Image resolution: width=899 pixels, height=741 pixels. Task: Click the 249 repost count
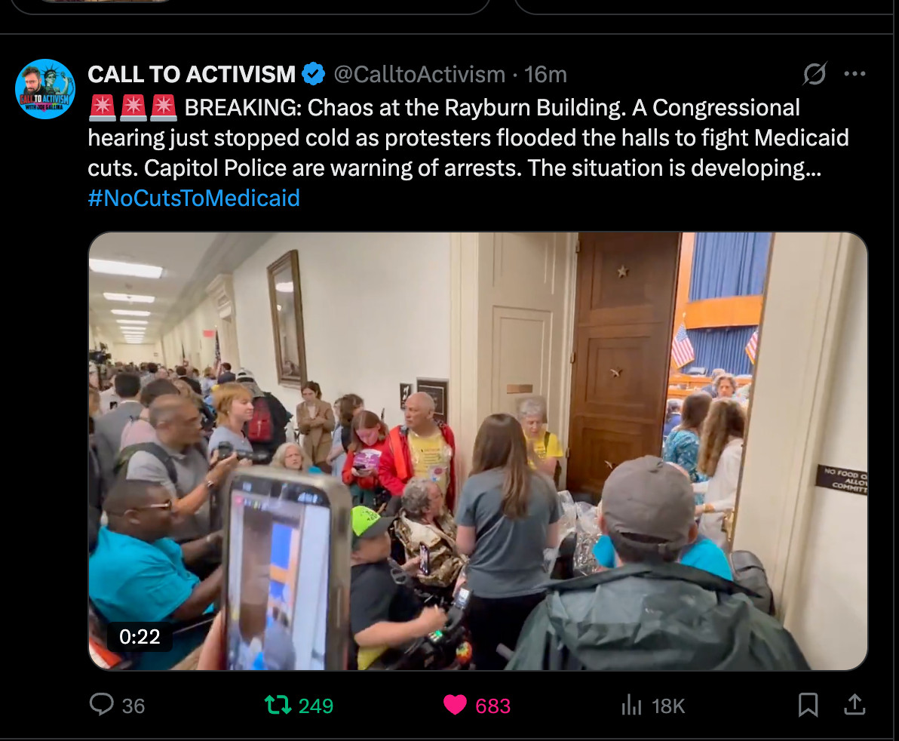(x=316, y=706)
